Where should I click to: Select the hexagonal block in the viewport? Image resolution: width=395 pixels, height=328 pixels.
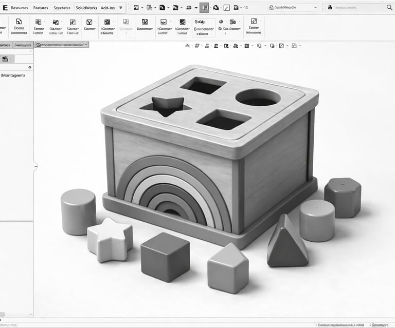click(x=343, y=197)
